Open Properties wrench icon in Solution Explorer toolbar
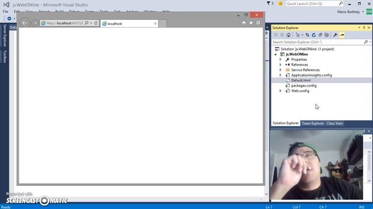 pyautogui.click(x=335, y=35)
